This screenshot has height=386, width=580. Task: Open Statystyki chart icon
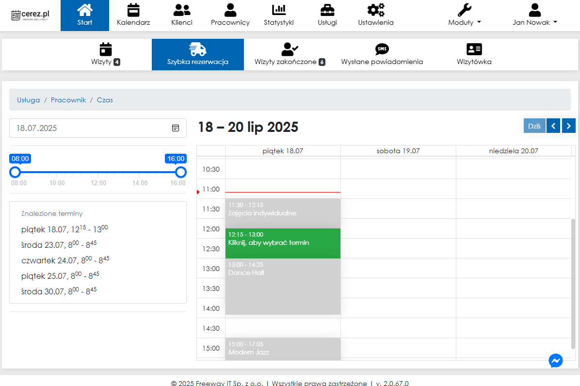tap(279, 10)
